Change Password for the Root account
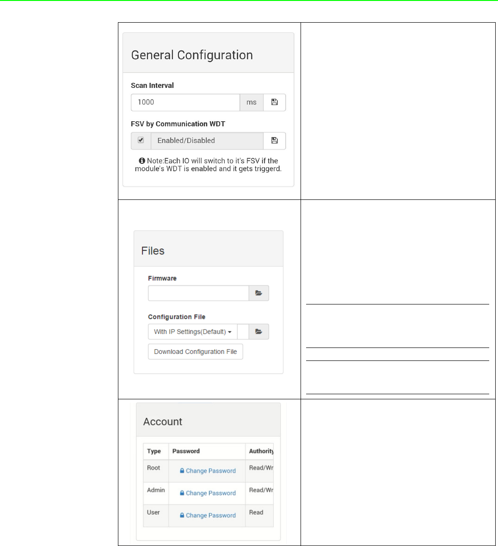498x546 pixels. (210, 471)
